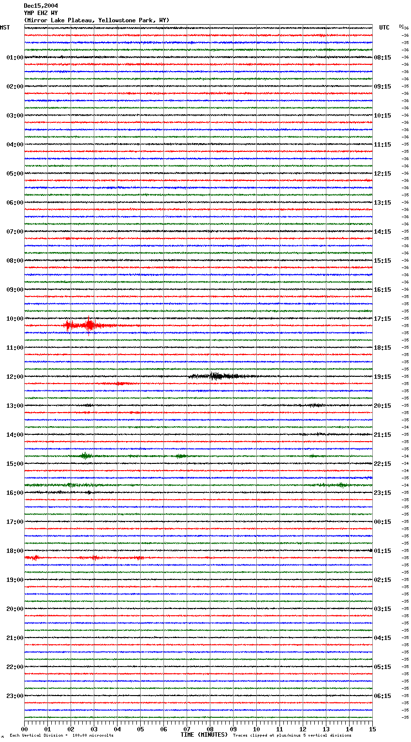Select the 02:00 MST time label
The image size is (411, 742).
tap(15, 87)
